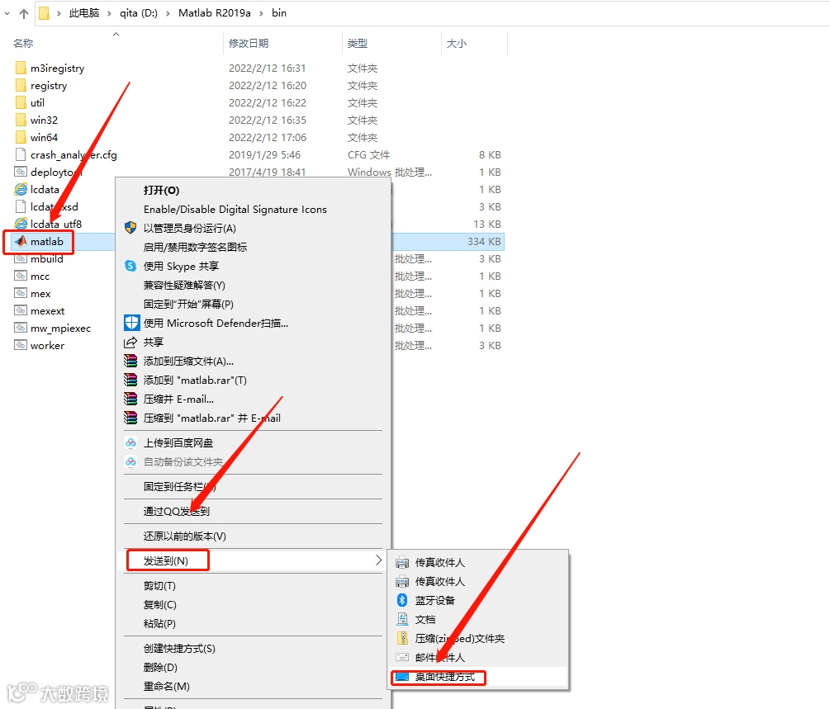Click the mw_mpiexec batch file icon
This screenshot has width=830, height=709.
[21, 328]
